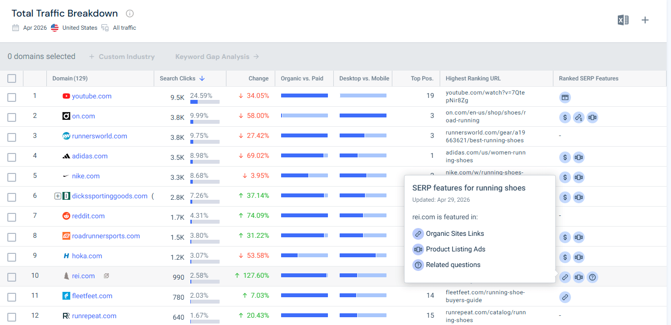Click the United States flag icon

tap(55, 28)
